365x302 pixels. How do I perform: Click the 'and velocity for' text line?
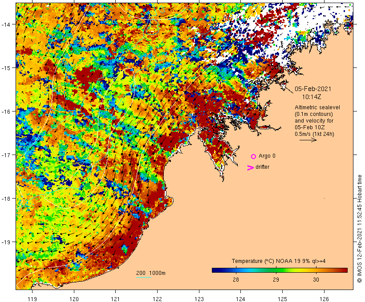(314, 121)
